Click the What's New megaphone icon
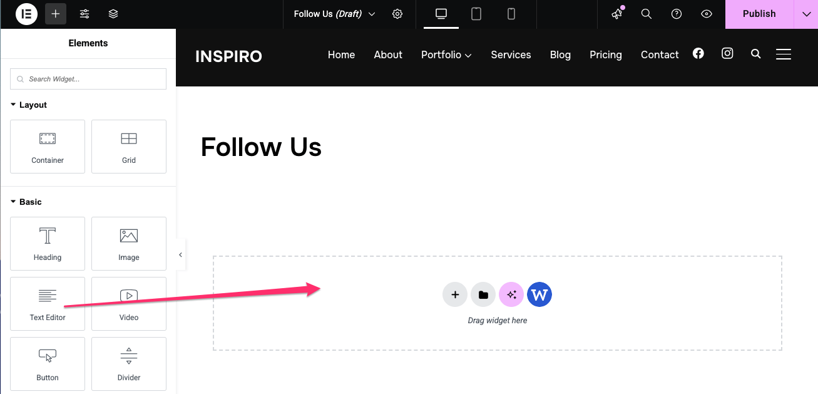 (617, 14)
